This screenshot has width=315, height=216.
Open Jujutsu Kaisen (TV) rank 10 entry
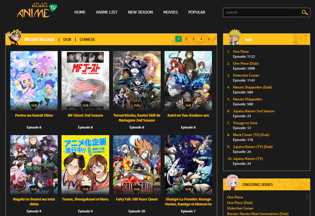click(x=247, y=159)
